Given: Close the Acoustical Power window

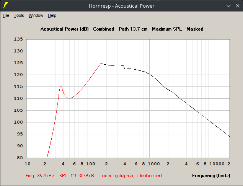Looking at the screenshot, I should (x=237, y=6).
